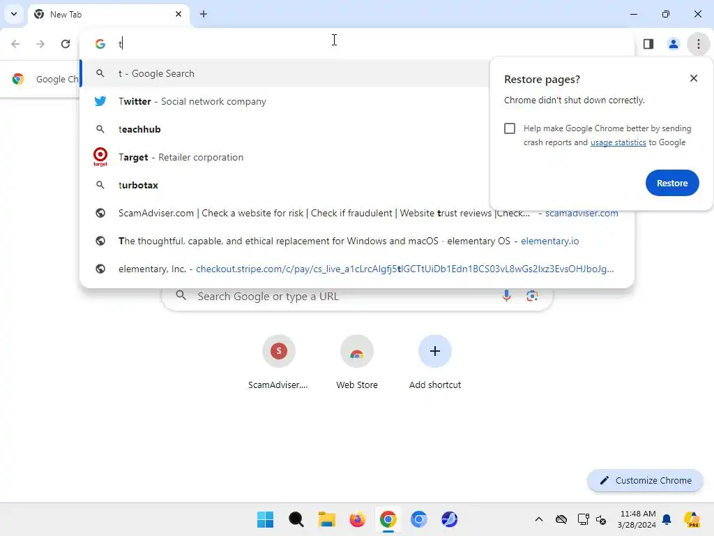Launch Firefox from taskbar
The height and width of the screenshot is (536, 714).
[358, 519]
